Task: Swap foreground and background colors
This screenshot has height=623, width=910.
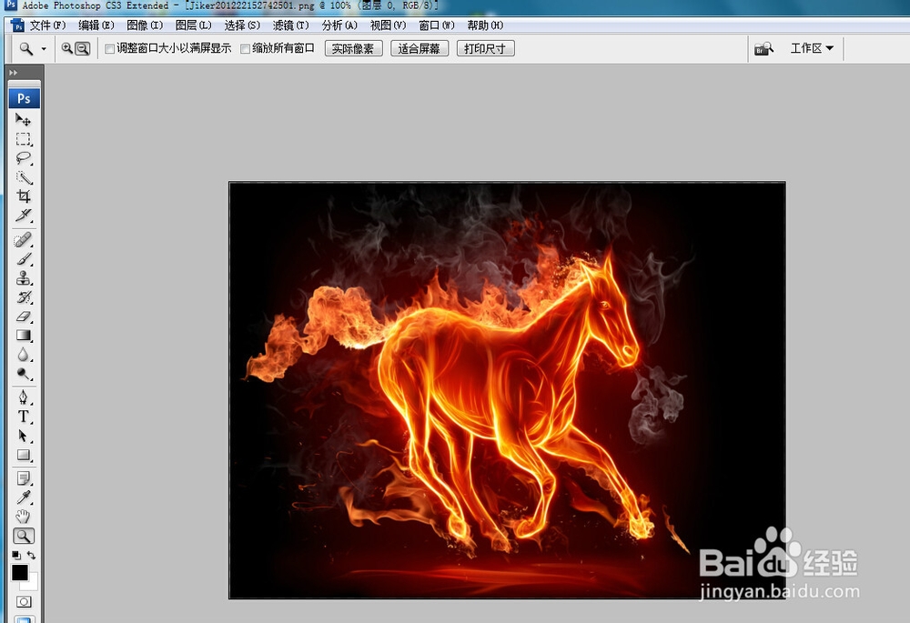Action: 31,555
